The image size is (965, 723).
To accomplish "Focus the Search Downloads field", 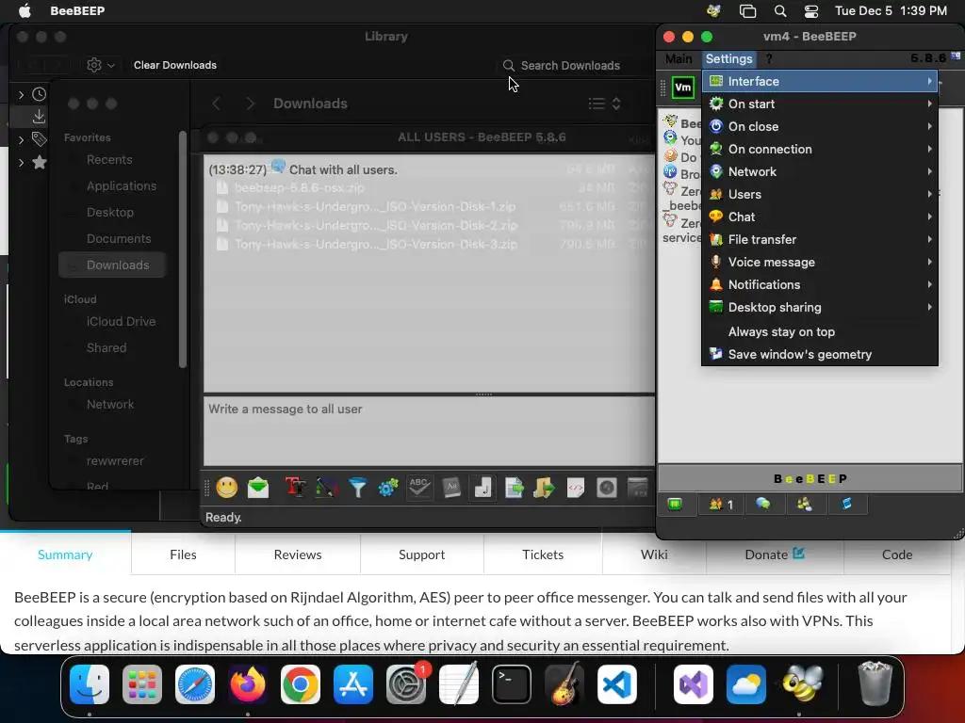I will pyautogui.click(x=572, y=66).
